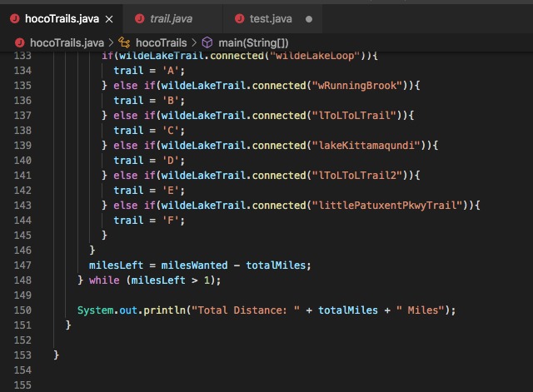This screenshot has height=392, width=533.
Task: Click Java icon on trail.java tab
Action: [x=140, y=18]
